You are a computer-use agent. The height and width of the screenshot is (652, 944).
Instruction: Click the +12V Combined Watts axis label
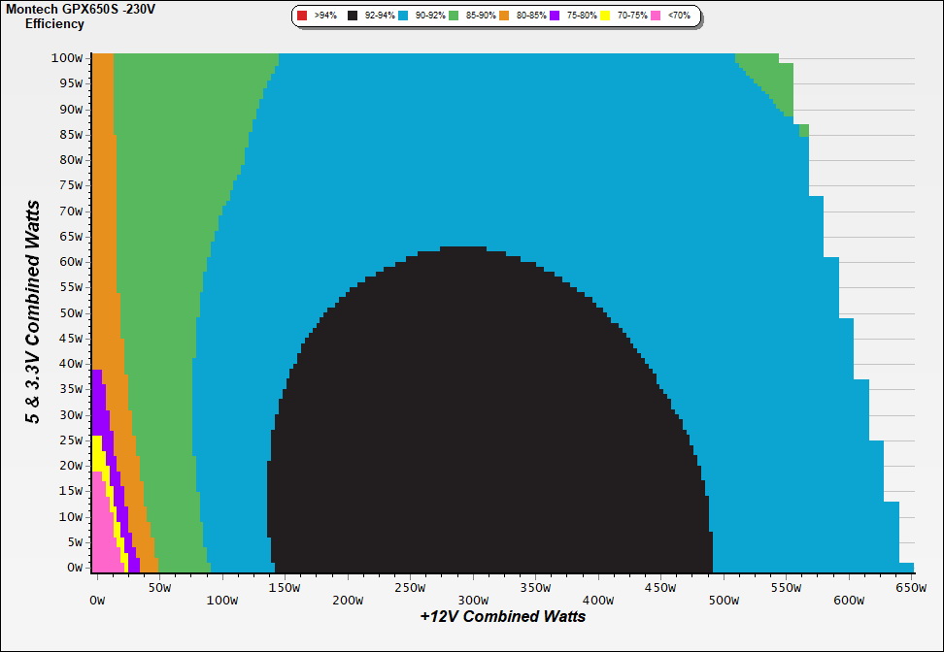point(503,616)
